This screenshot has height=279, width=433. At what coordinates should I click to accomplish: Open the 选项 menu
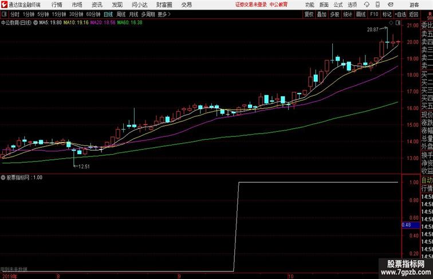pyautogui.click(x=352, y=5)
